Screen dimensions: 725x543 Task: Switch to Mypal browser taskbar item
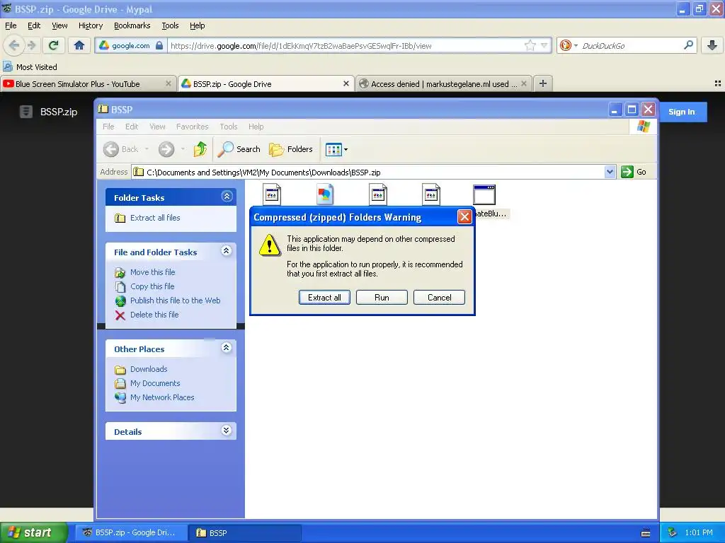tap(131, 532)
